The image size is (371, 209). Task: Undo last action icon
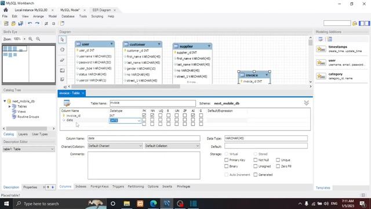click(x=30, y=23)
